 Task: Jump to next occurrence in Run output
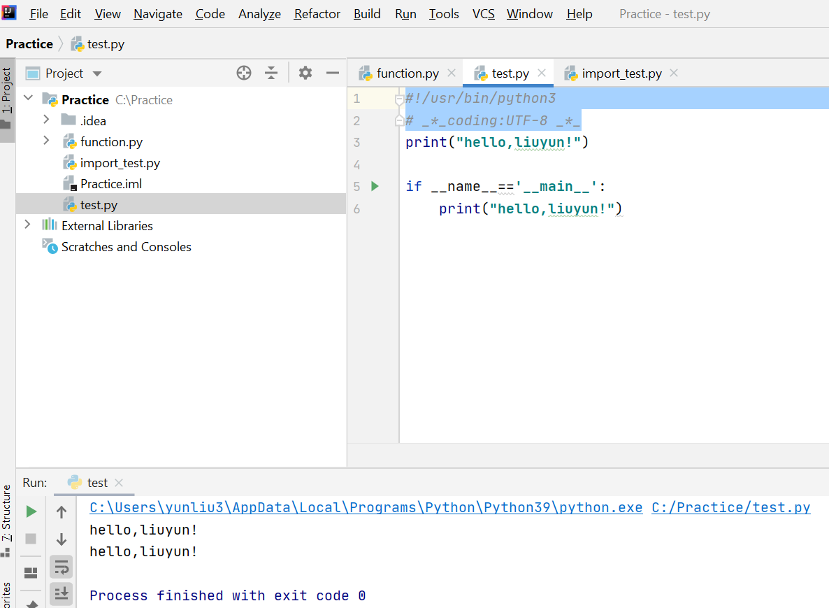point(61,539)
